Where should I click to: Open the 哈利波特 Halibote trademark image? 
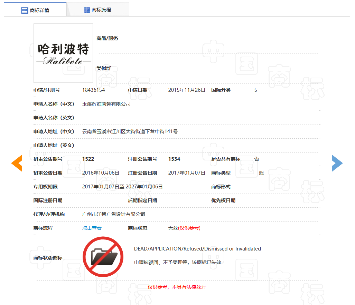tap(63, 53)
